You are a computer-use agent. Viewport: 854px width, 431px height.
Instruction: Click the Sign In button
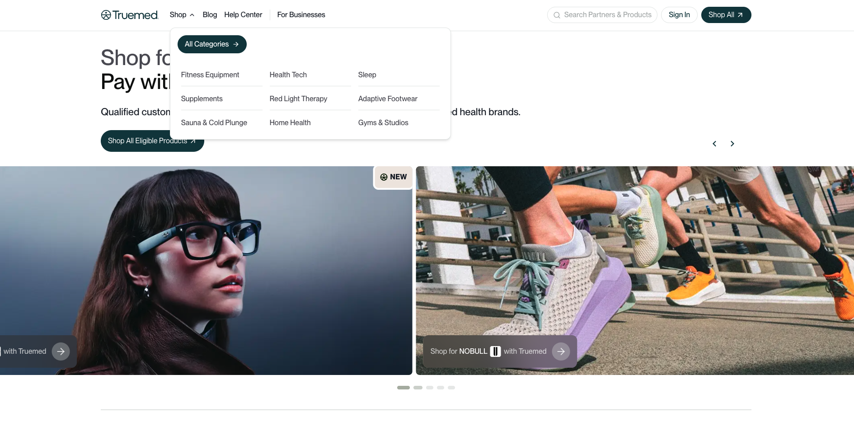pos(679,15)
